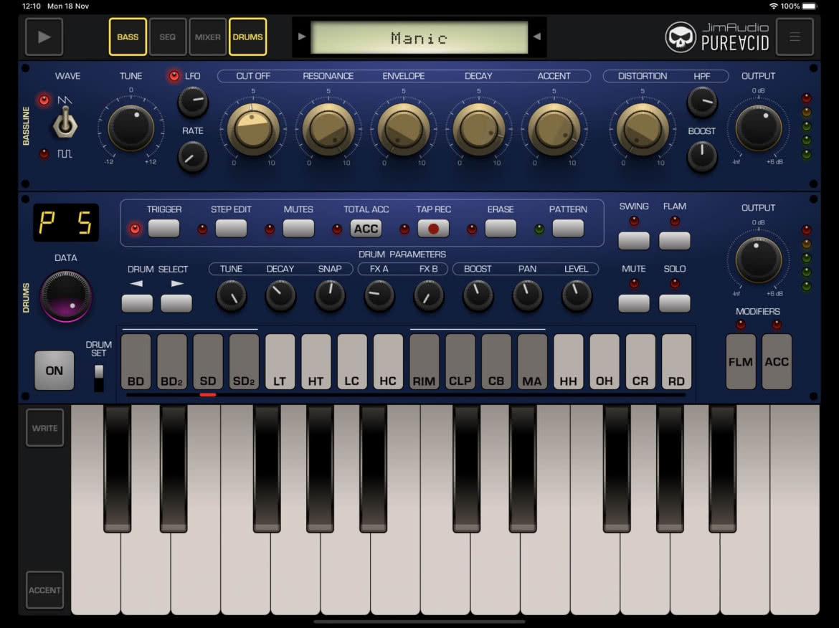Click the LFO amount knob
Screen dimensions: 839x628
coord(193,102)
